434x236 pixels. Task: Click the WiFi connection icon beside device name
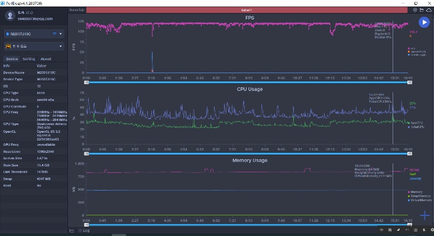[54, 34]
